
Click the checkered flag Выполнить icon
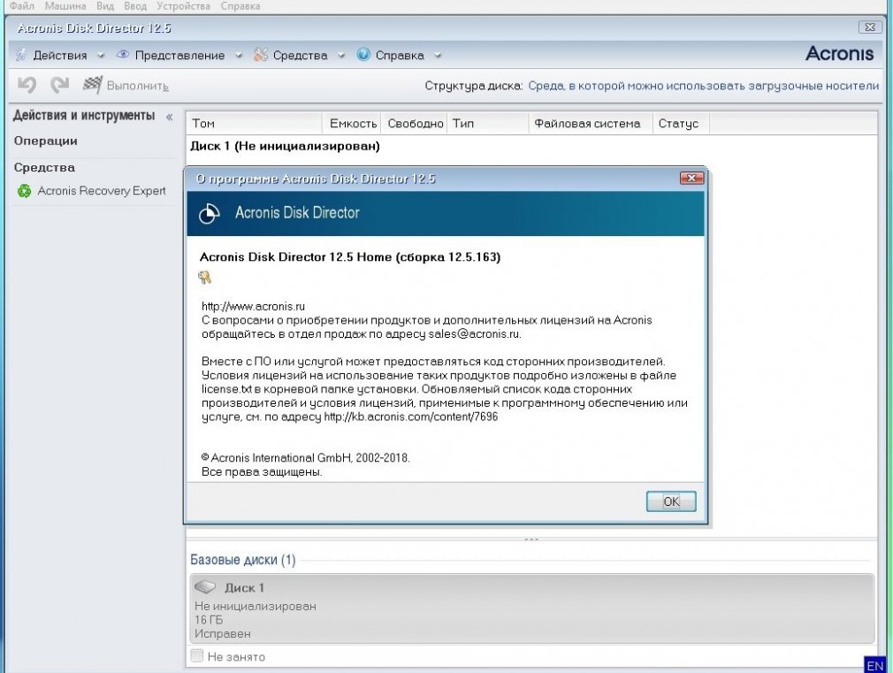[x=92, y=85]
